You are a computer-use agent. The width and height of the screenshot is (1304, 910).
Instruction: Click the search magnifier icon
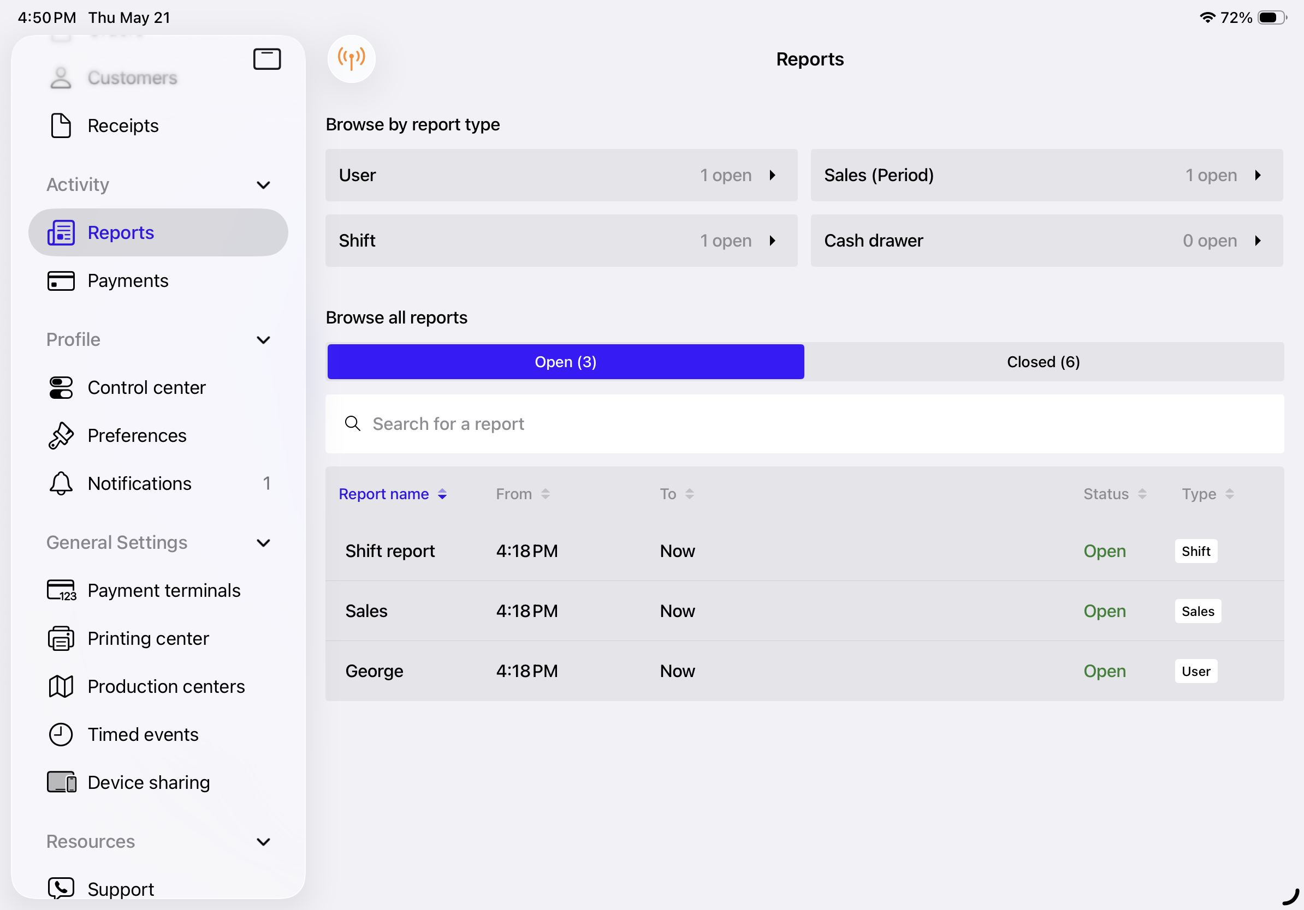coord(353,424)
